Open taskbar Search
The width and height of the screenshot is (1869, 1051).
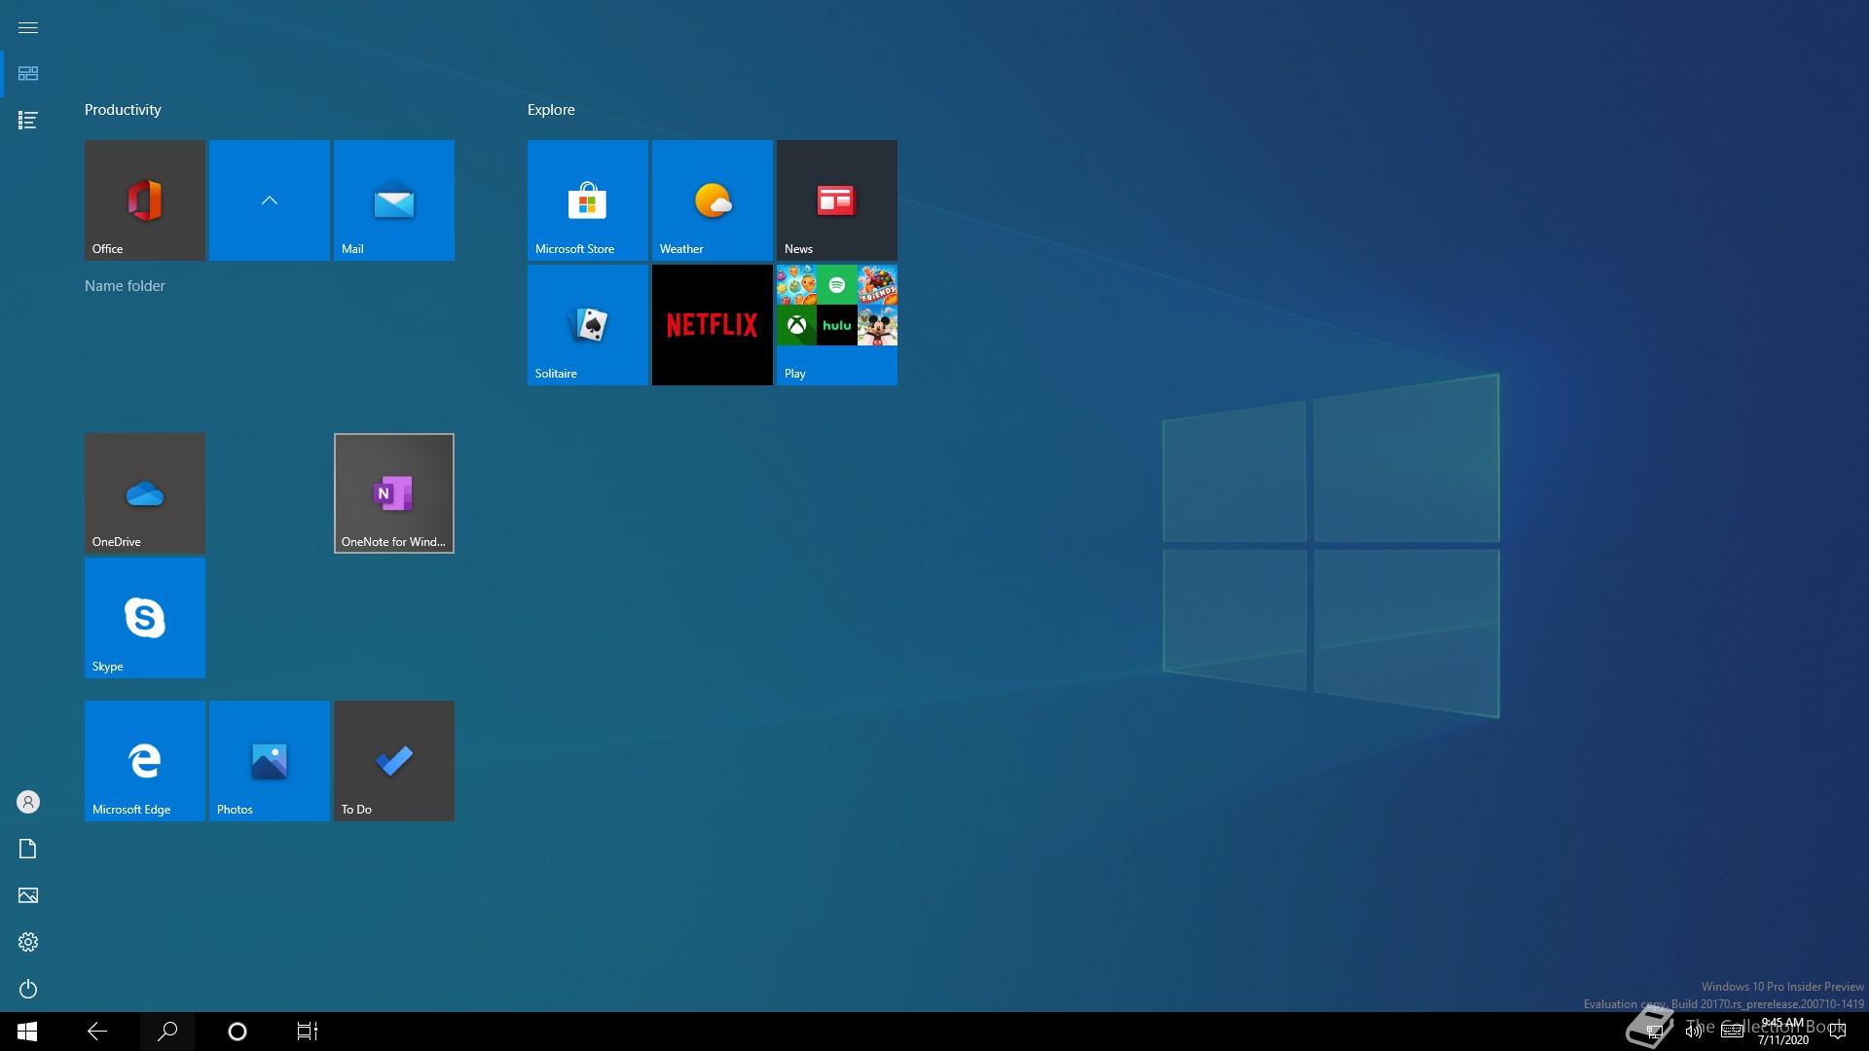coord(167,1032)
